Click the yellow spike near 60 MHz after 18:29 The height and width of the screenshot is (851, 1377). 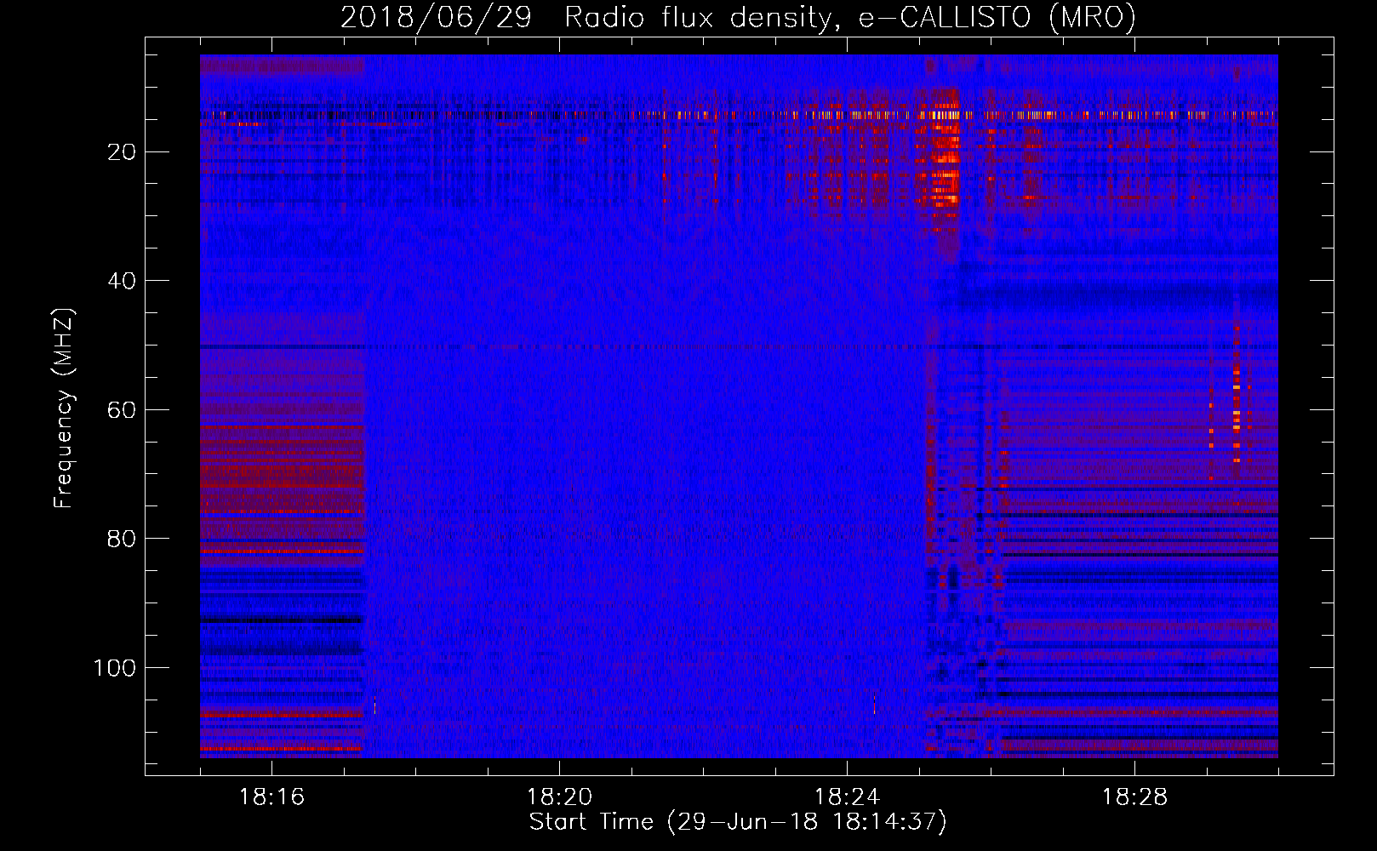[x=1237, y=414]
